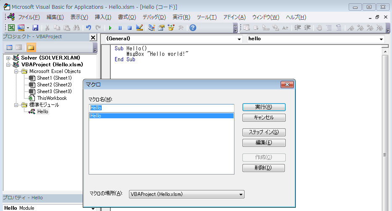Image resolution: width=392 pixels, height=211 pixels.
Task: Select Sheet2 (Sheet2) in project tree
Action: click(x=54, y=85)
